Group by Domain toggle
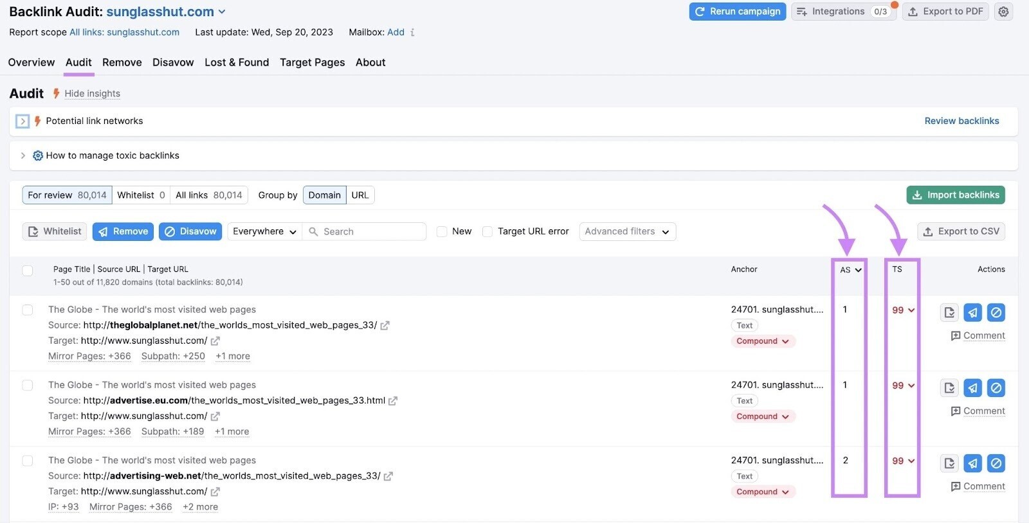Viewport: 1029px width, 523px height. 324,195
